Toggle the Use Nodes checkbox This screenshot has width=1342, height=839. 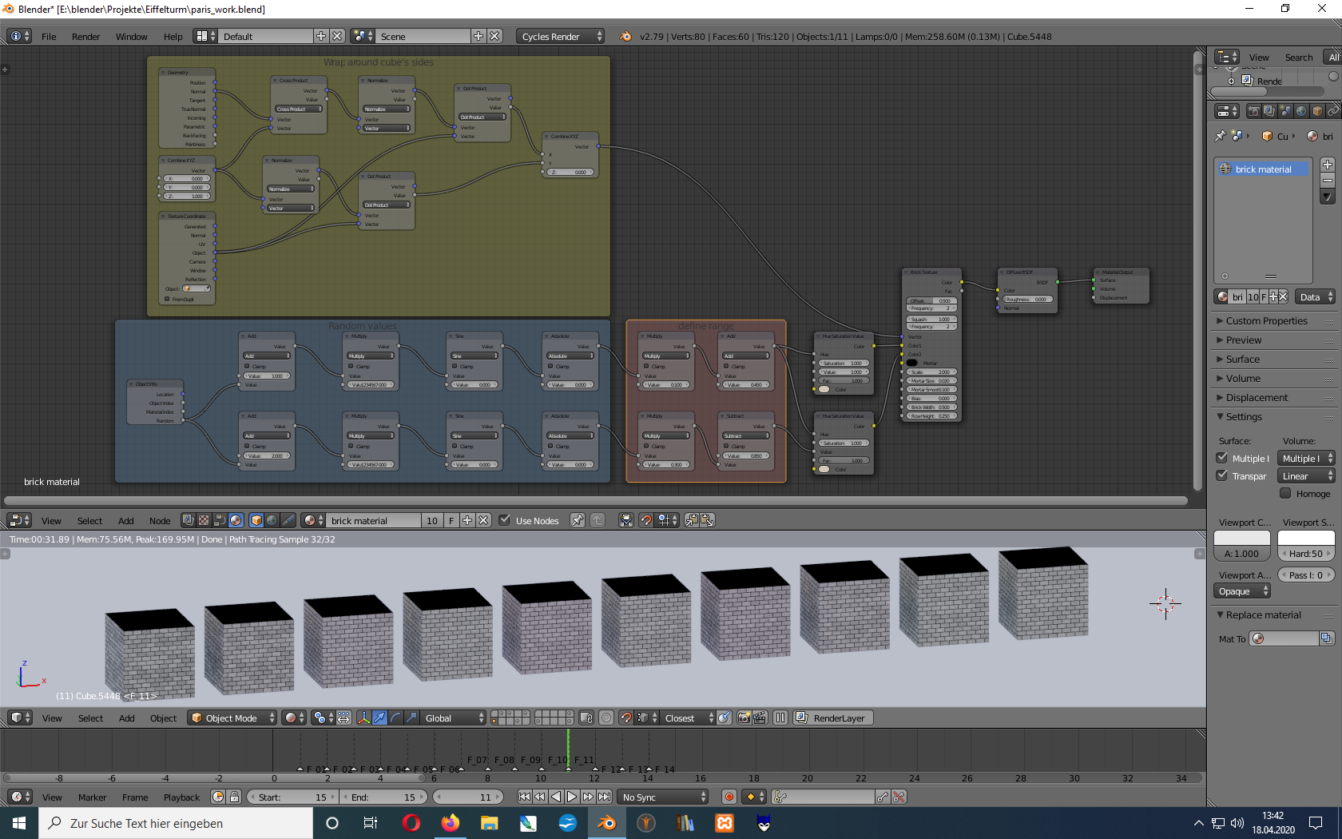pyautogui.click(x=505, y=520)
